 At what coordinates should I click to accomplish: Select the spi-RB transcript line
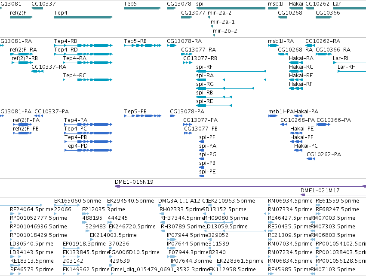214,97
